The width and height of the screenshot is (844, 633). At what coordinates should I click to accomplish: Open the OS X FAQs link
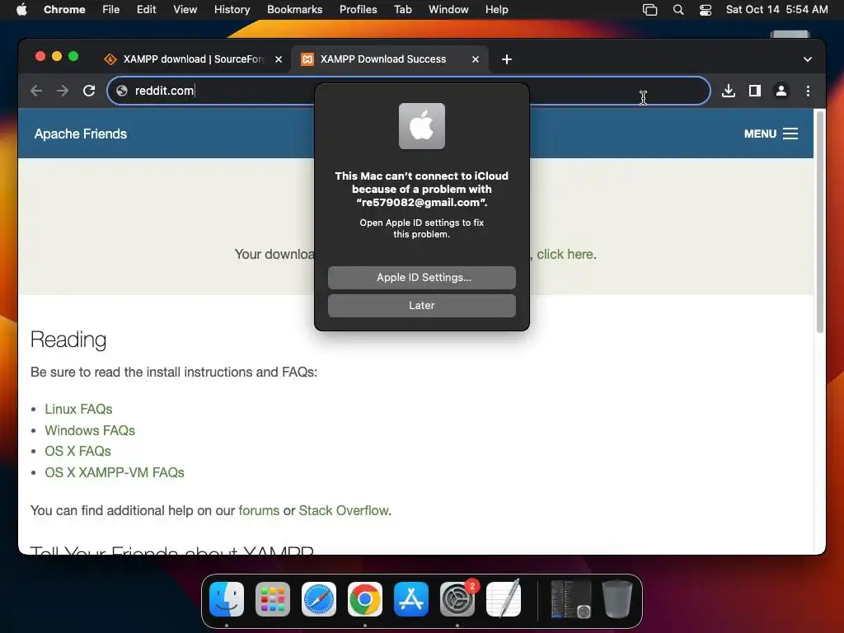coord(78,451)
